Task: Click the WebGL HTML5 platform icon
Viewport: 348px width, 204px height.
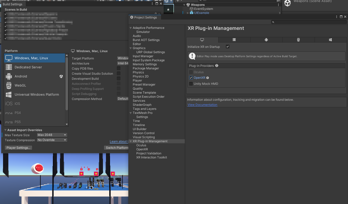Action: point(9,86)
